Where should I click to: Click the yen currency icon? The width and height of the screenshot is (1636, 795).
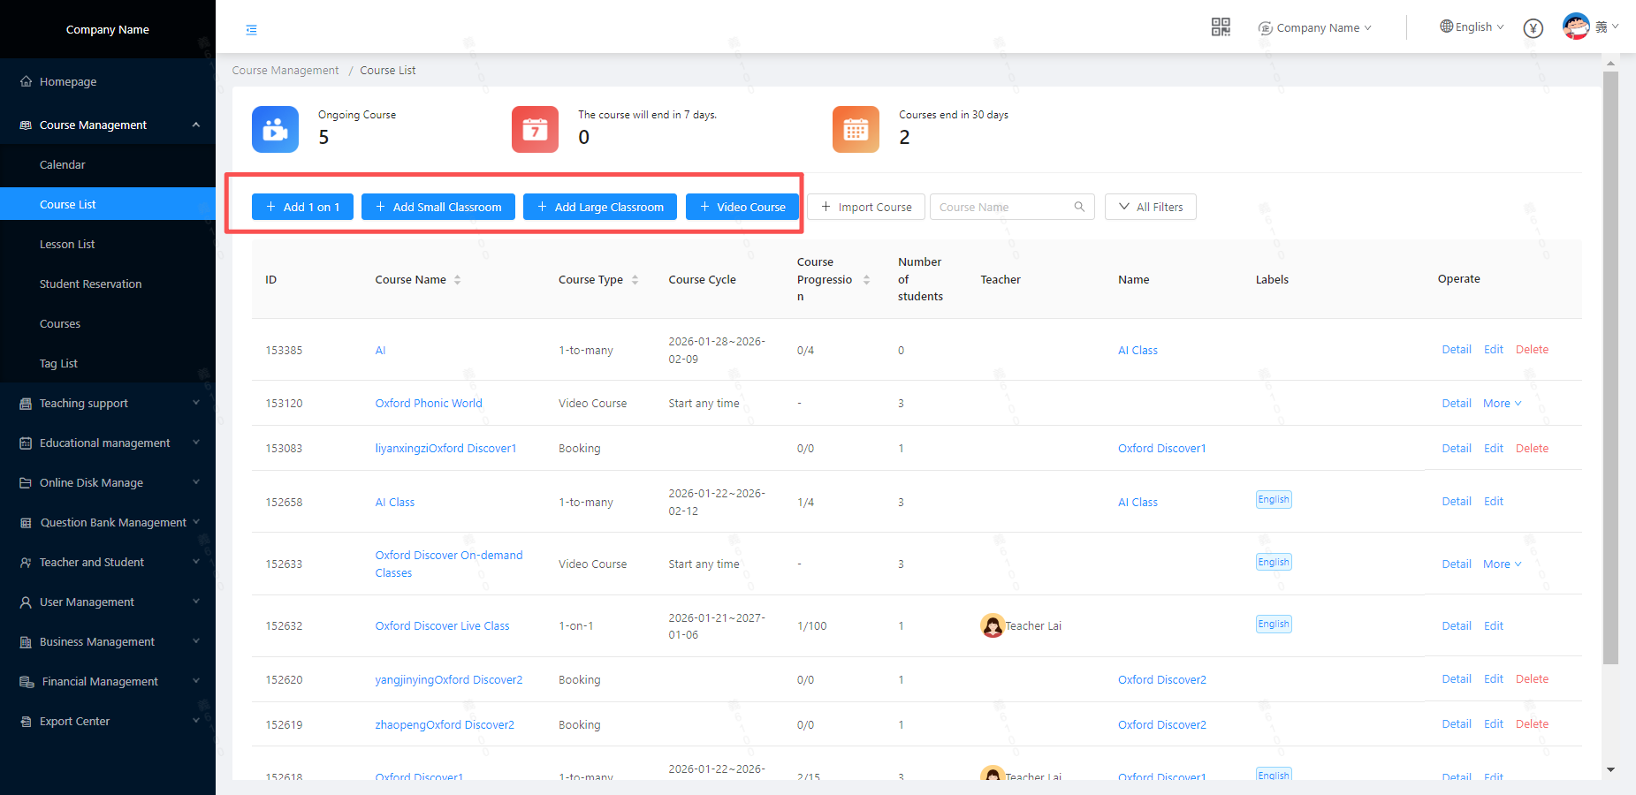coord(1533,28)
